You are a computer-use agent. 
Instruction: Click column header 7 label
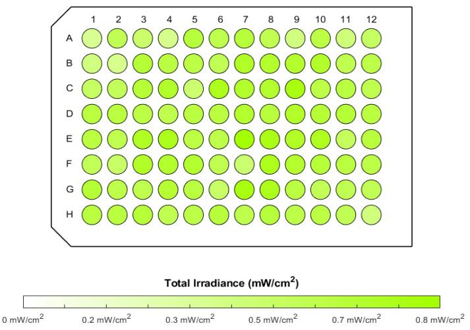[x=245, y=19]
